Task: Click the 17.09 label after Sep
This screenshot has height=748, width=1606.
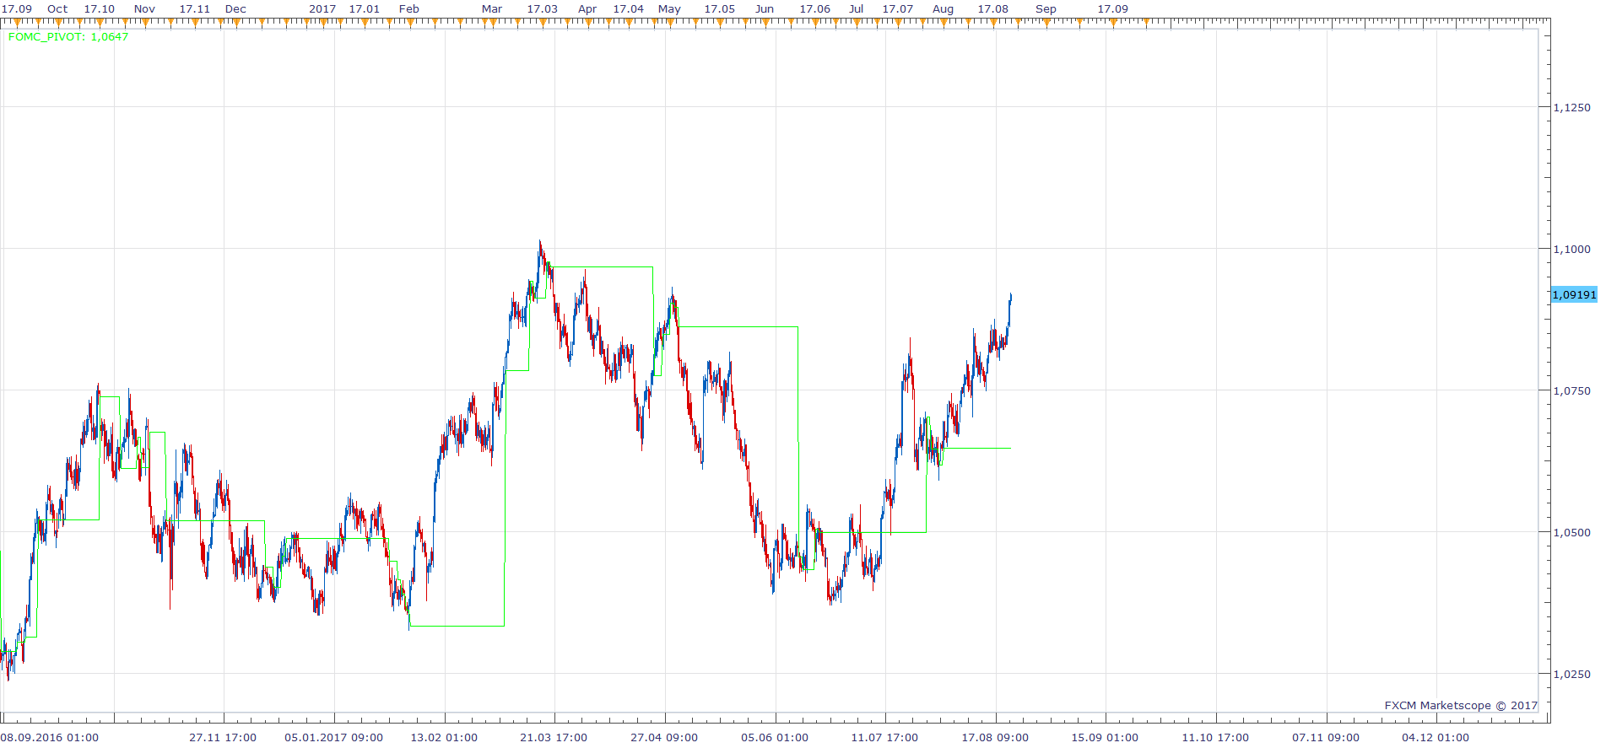Action: (1113, 8)
